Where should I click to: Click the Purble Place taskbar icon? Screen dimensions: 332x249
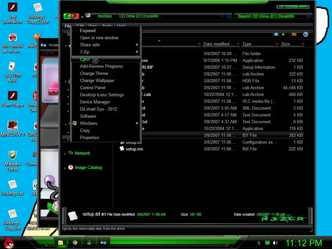click(x=103, y=243)
